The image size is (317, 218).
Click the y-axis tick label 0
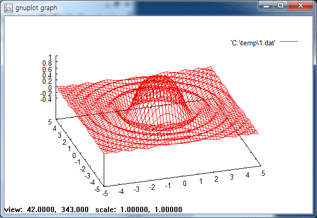[x=74, y=156]
